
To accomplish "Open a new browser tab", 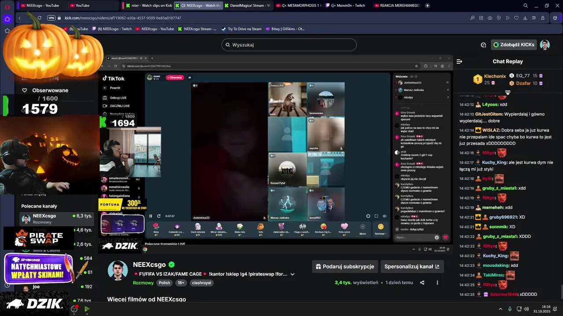I will (427, 6).
